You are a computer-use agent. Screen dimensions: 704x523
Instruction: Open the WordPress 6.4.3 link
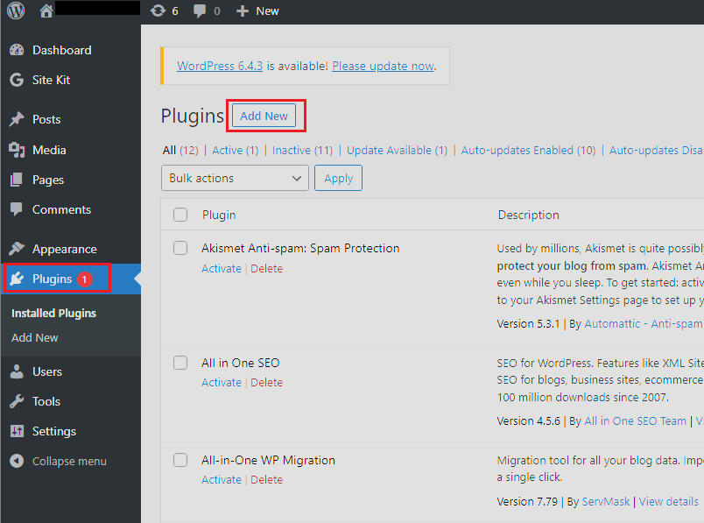coord(220,66)
